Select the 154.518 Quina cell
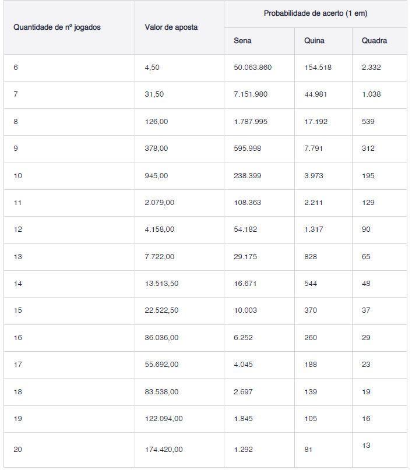This screenshot has height=470, width=412. (x=318, y=68)
